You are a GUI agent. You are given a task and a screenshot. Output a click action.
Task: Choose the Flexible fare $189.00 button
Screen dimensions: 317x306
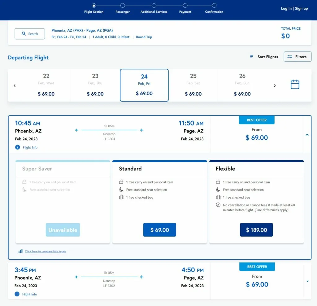tap(256, 230)
